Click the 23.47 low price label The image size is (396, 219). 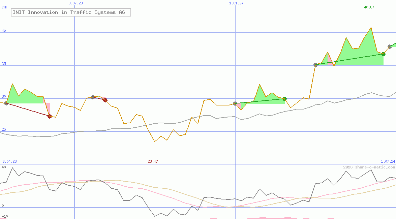[153, 162]
